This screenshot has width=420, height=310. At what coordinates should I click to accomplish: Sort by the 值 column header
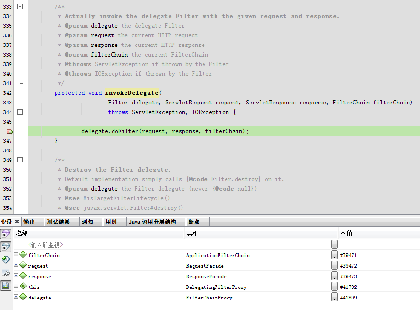tap(379, 233)
